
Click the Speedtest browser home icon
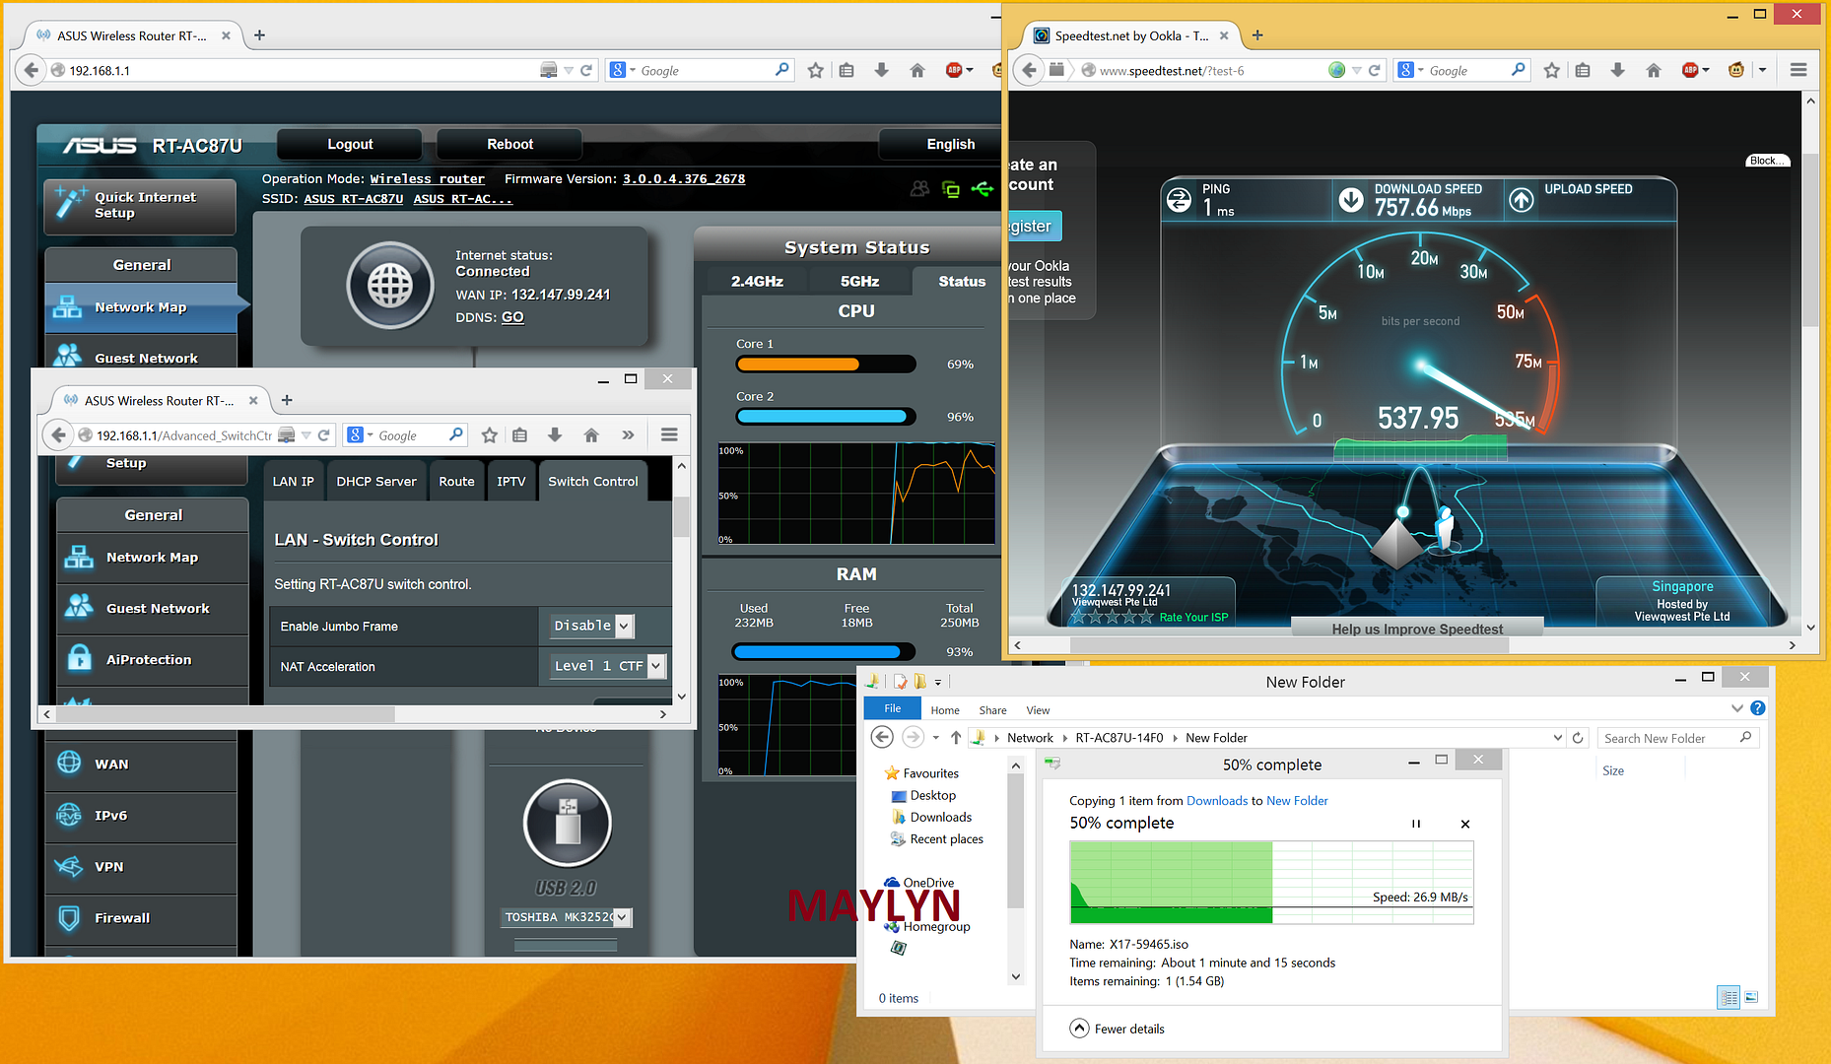pos(1654,70)
